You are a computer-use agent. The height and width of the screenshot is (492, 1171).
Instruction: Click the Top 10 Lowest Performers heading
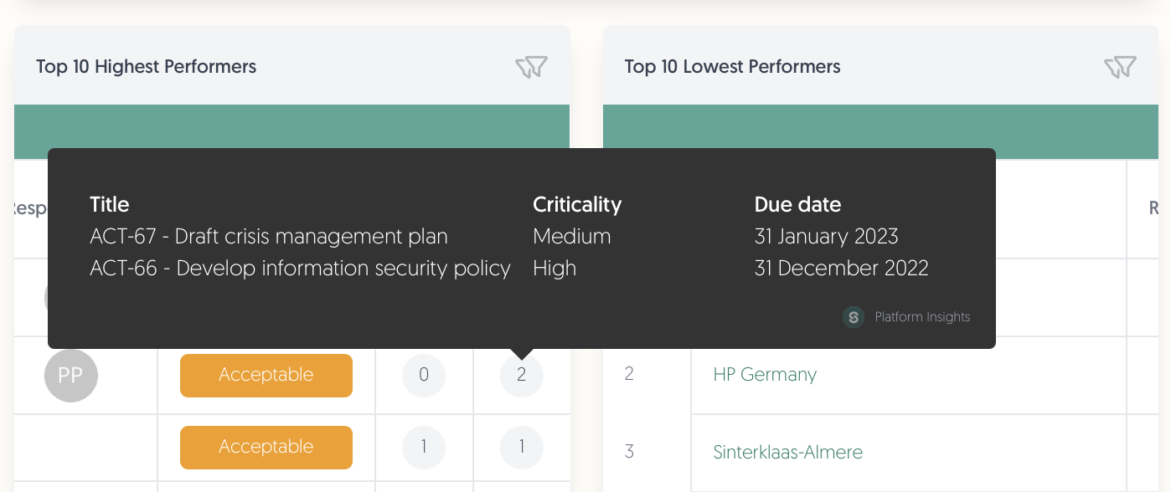coord(733,67)
